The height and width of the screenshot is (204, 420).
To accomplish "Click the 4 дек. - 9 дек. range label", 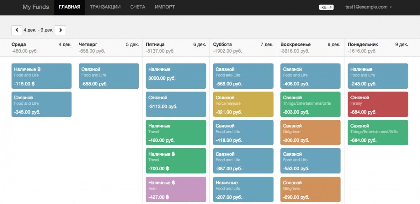I will click(x=38, y=30).
